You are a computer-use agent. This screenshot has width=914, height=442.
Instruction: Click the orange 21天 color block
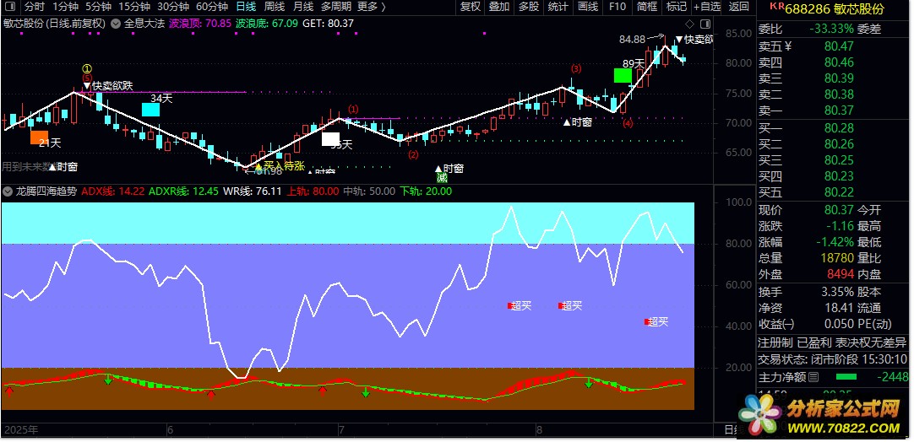pos(39,137)
